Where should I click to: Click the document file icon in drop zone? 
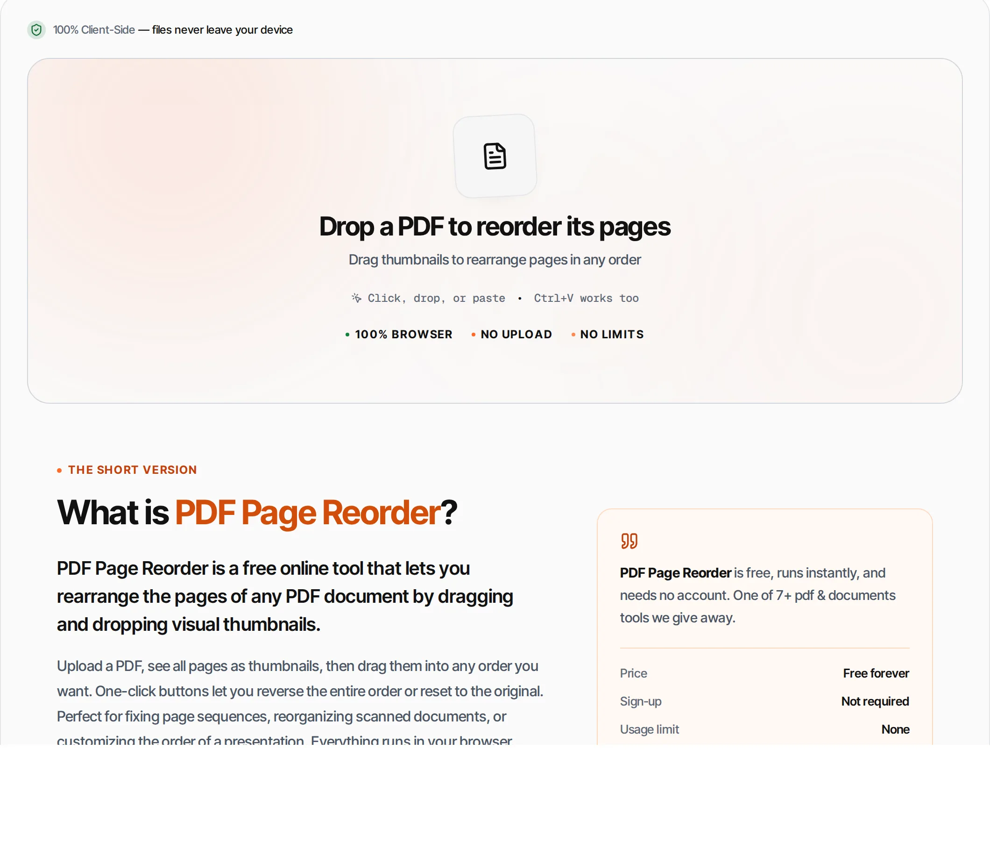pos(495,156)
